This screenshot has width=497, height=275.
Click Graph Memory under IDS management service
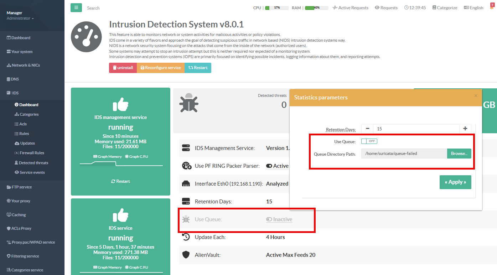(x=108, y=156)
